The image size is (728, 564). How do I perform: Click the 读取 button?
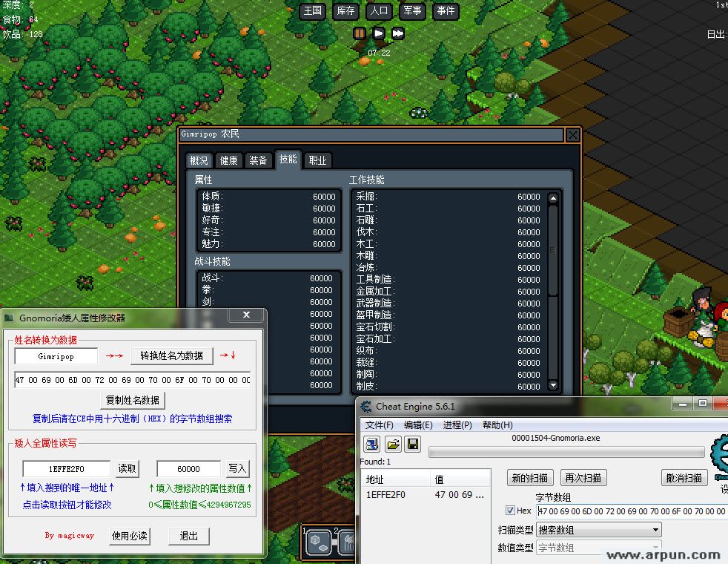128,468
